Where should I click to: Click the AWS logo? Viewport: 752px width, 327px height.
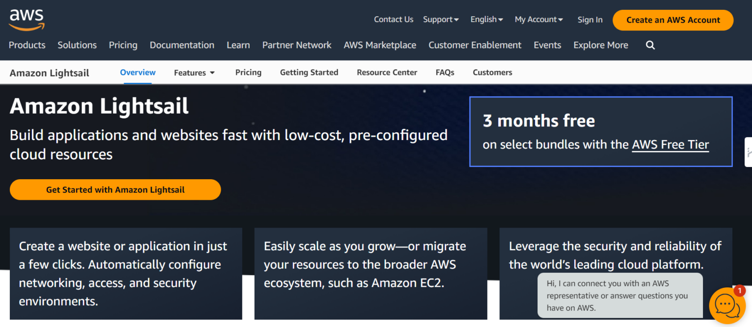pyautogui.click(x=26, y=19)
